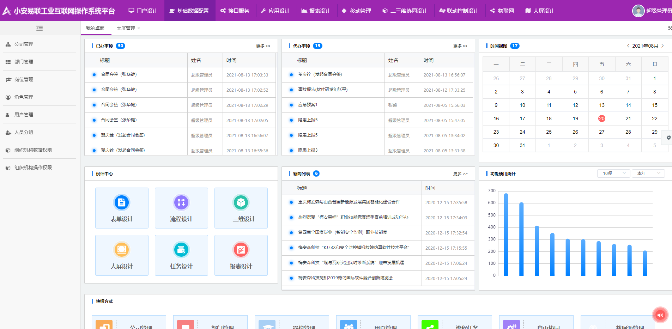
Task: Collapse the left sidebar menu
Action: [40, 28]
